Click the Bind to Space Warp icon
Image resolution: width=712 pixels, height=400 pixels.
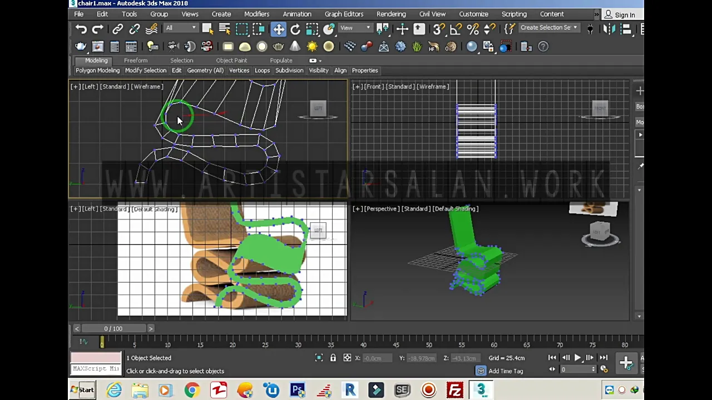[151, 29]
